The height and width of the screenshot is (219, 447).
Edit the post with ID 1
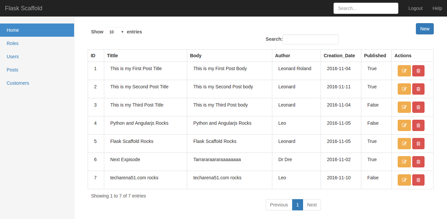pos(404,71)
